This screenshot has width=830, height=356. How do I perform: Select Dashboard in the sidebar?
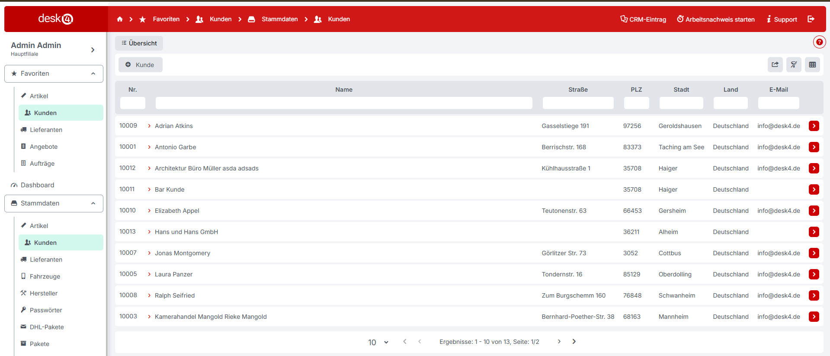point(37,185)
